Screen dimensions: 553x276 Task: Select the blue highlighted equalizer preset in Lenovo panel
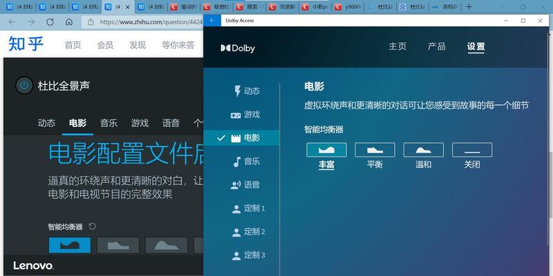[70, 245]
